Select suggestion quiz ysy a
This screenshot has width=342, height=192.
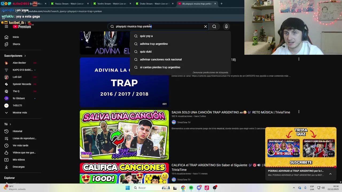[x=180, y=36]
